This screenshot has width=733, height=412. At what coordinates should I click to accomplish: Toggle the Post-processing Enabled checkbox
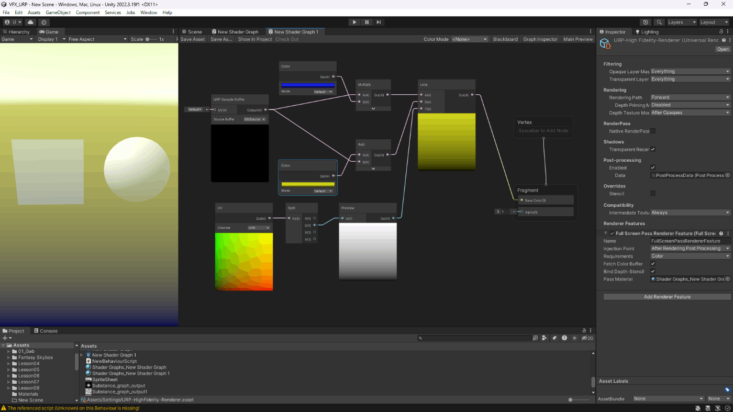[x=653, y=168]
